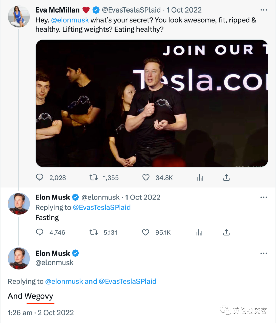Open Elon Musk's avatar on Fasting tweet
This screenshot has width=276, height=323.
(x=19, y=204)
